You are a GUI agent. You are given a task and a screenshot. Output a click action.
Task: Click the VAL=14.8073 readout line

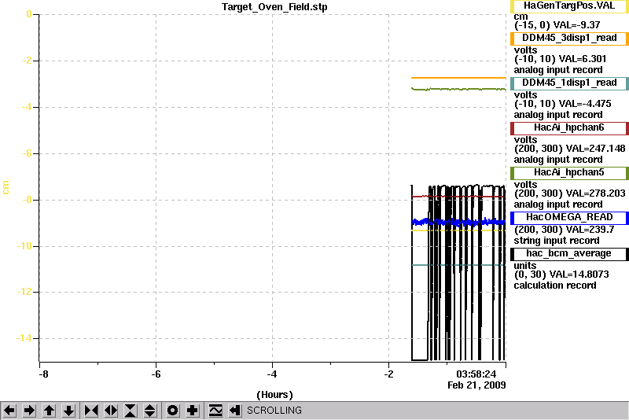(561, 274)
